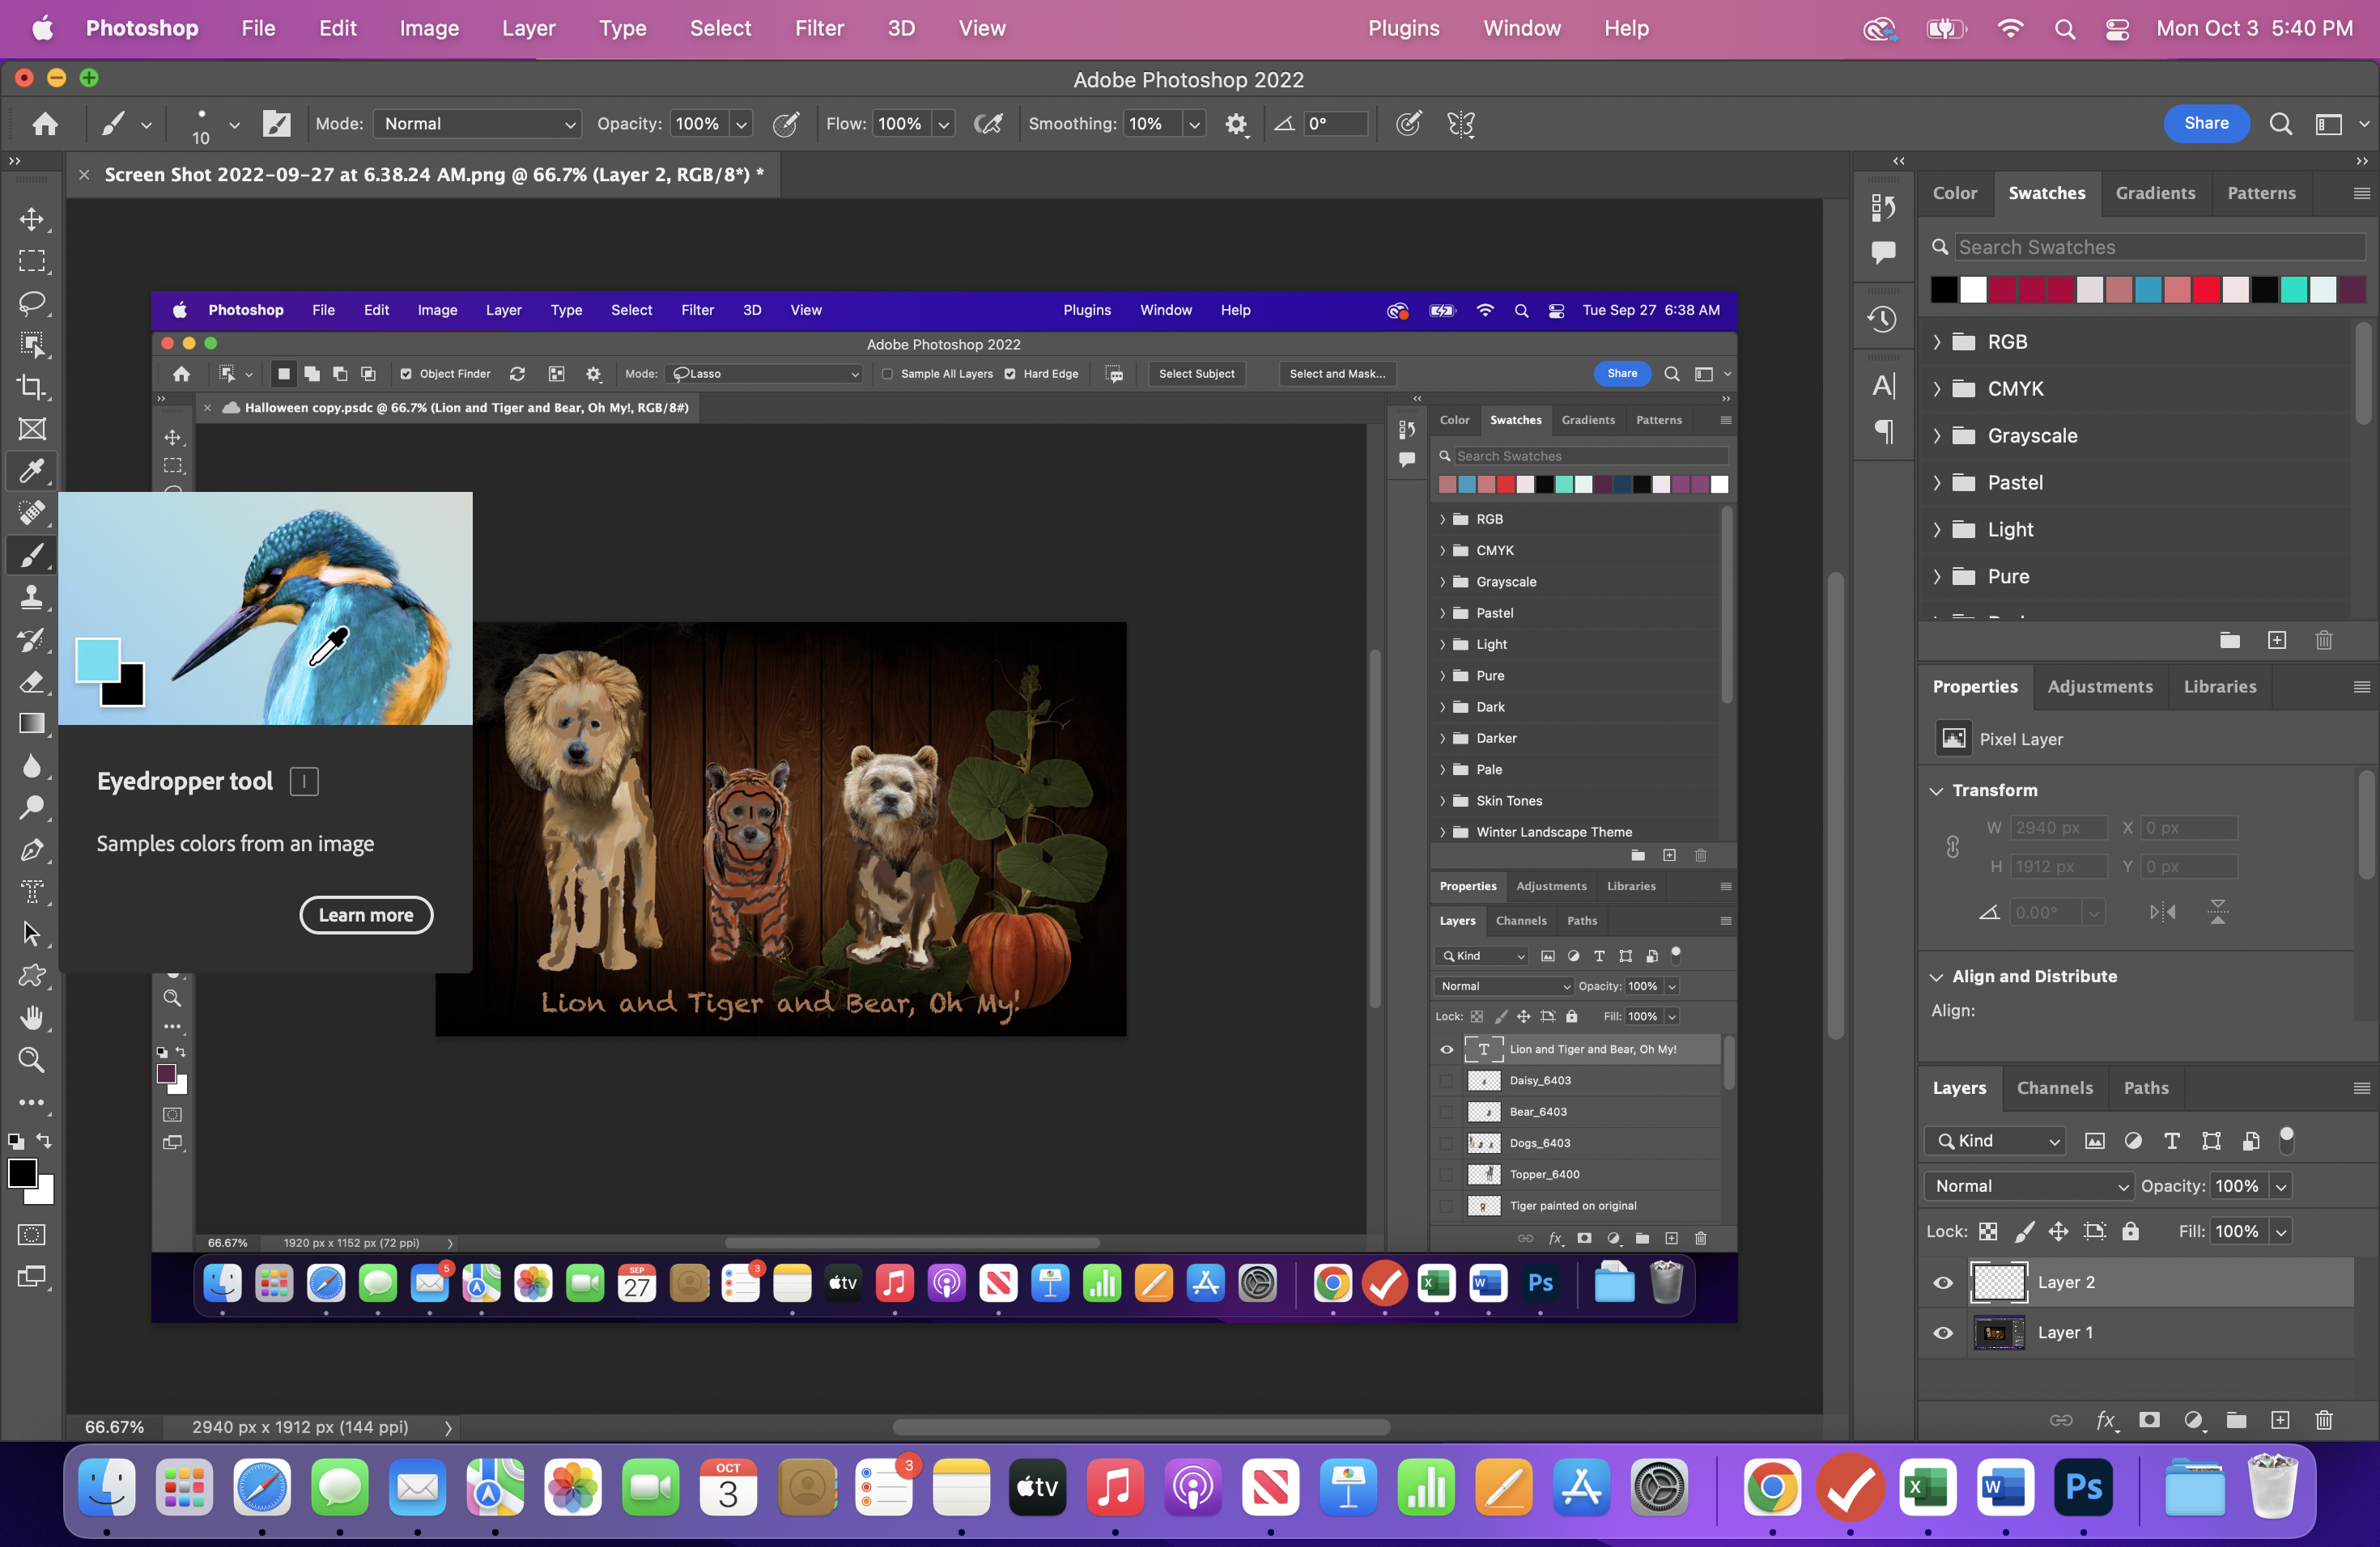Screen dimensions: 2380x1547
Task: Click the delete layer trash icon
Action: (x=2324, y=1420)
